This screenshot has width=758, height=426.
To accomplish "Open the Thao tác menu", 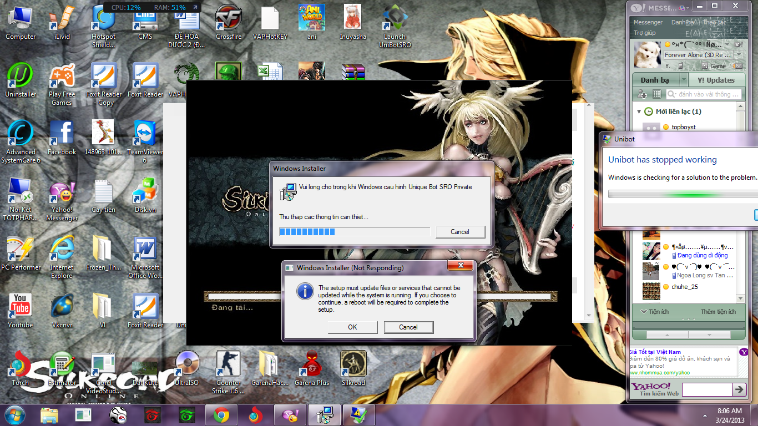I will point(714,22).
